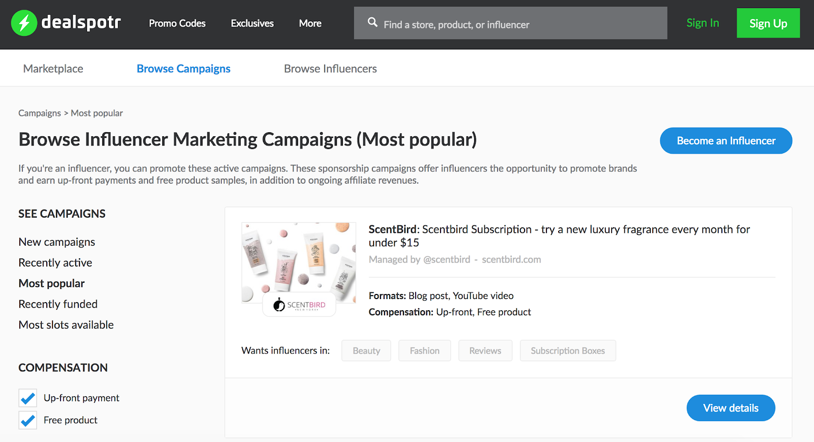The height and width of the screenshot is (442, 814).
Task: Click the magnifier search icon
Action: 372,22
